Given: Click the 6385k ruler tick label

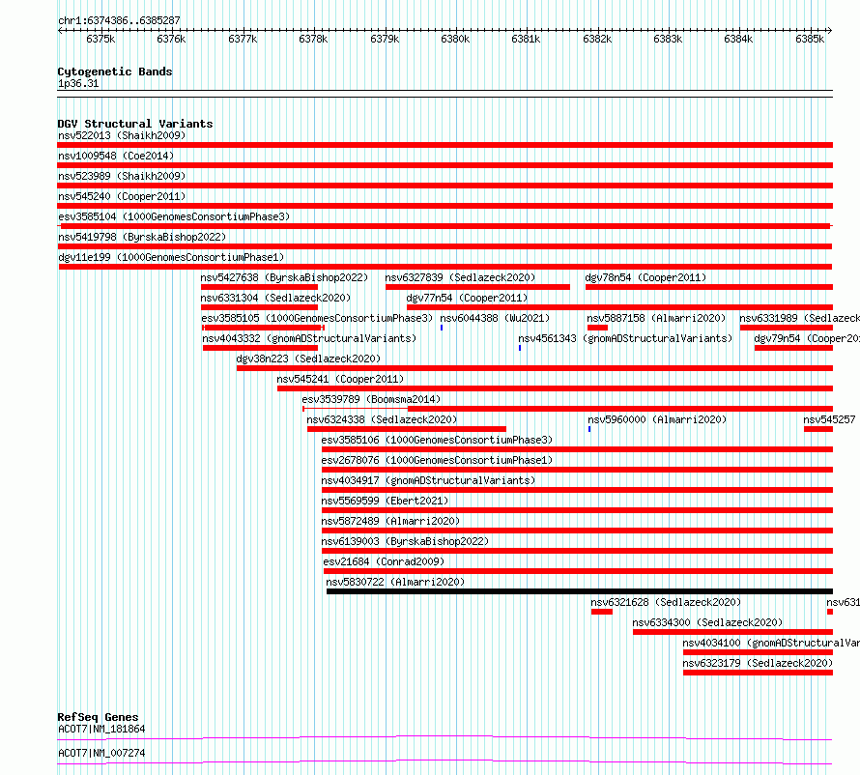Looking at the screenshot, I should pos(810,39).
